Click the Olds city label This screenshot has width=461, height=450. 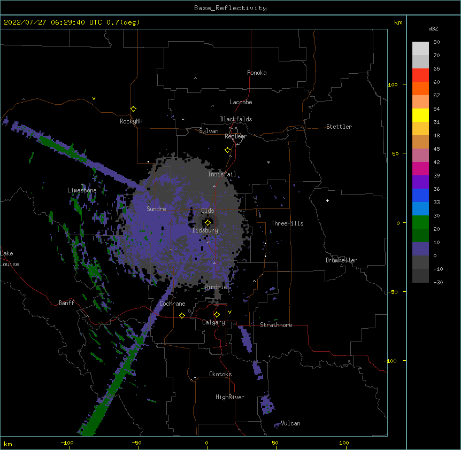click(x=208, y=211)
